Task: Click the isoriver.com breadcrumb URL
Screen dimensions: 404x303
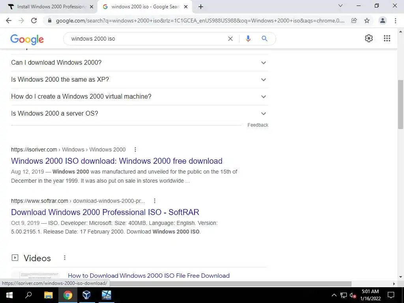Action: coord(68,150)
